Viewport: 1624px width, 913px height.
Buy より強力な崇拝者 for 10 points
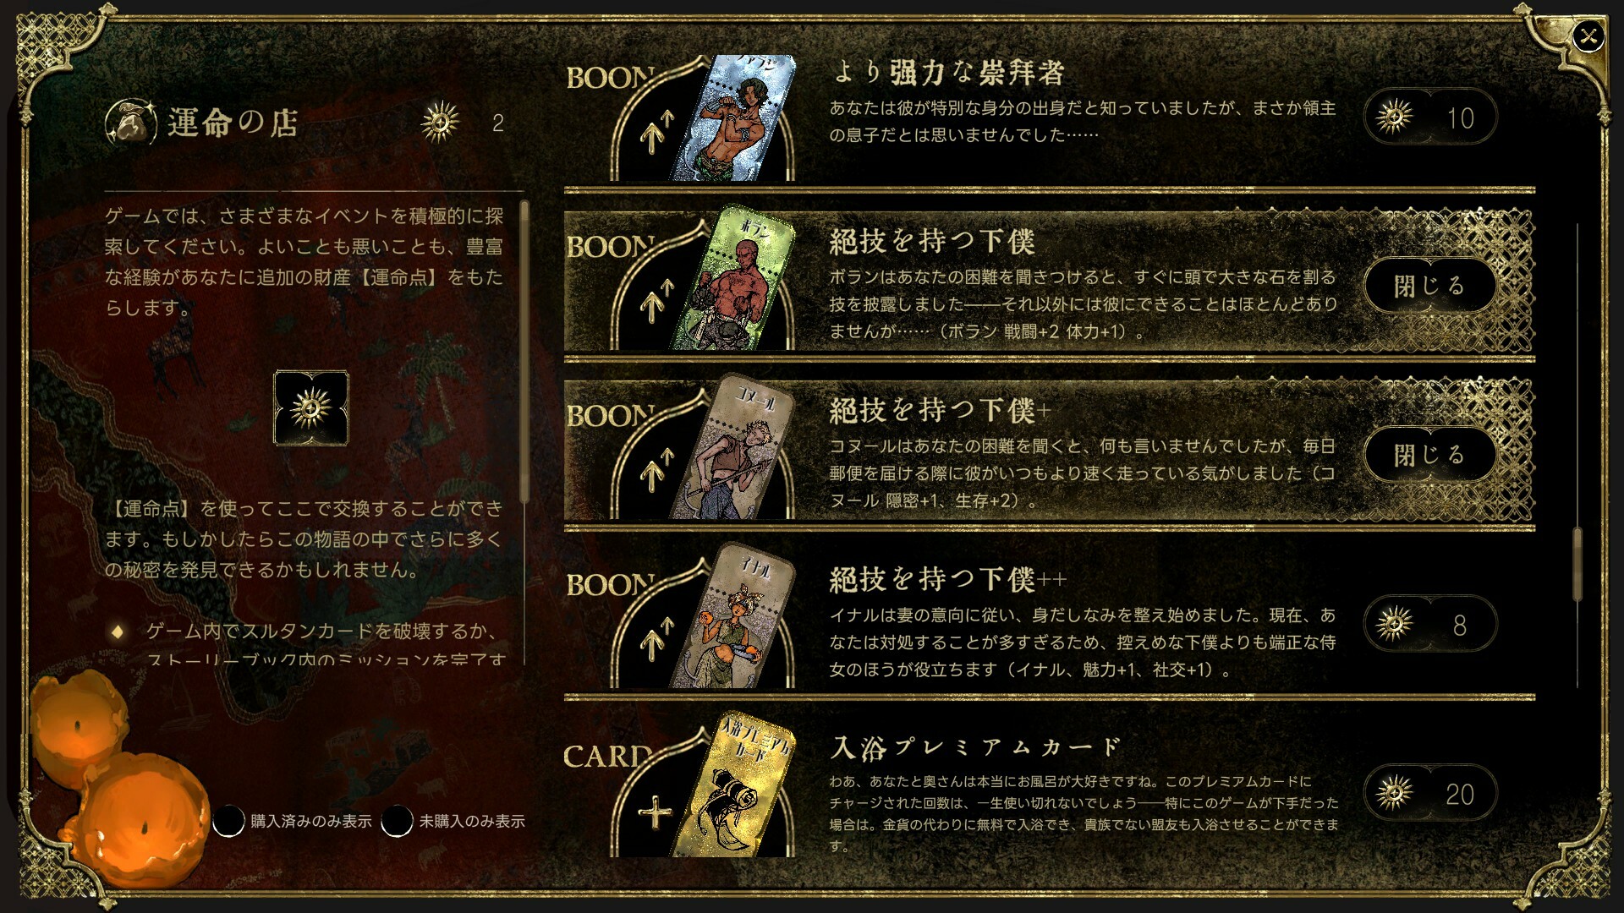pyautogui.click(x=1430, y=117)
